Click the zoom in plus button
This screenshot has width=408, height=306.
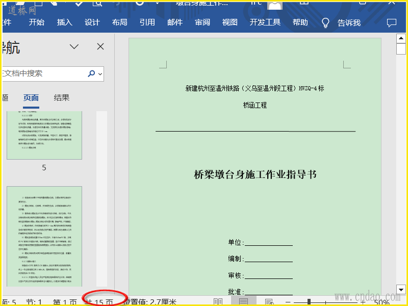363,302
